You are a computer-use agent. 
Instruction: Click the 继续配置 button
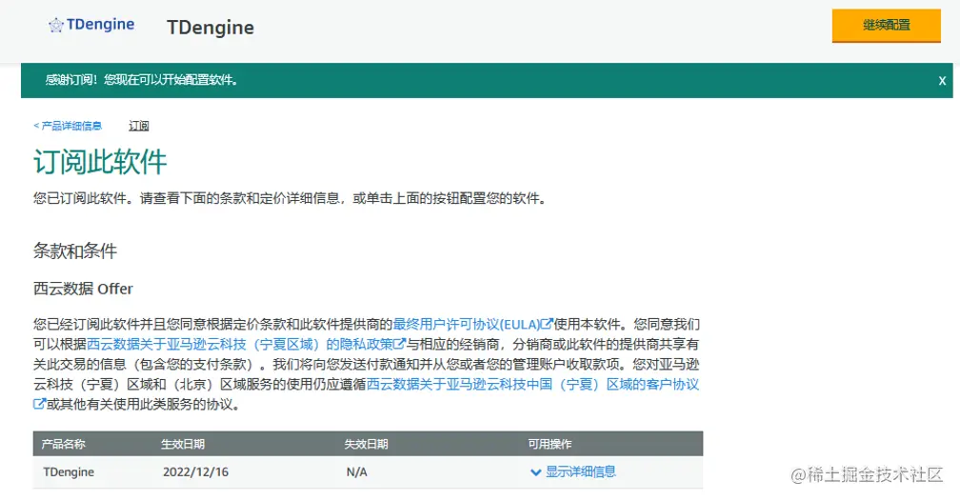point(886,25)
